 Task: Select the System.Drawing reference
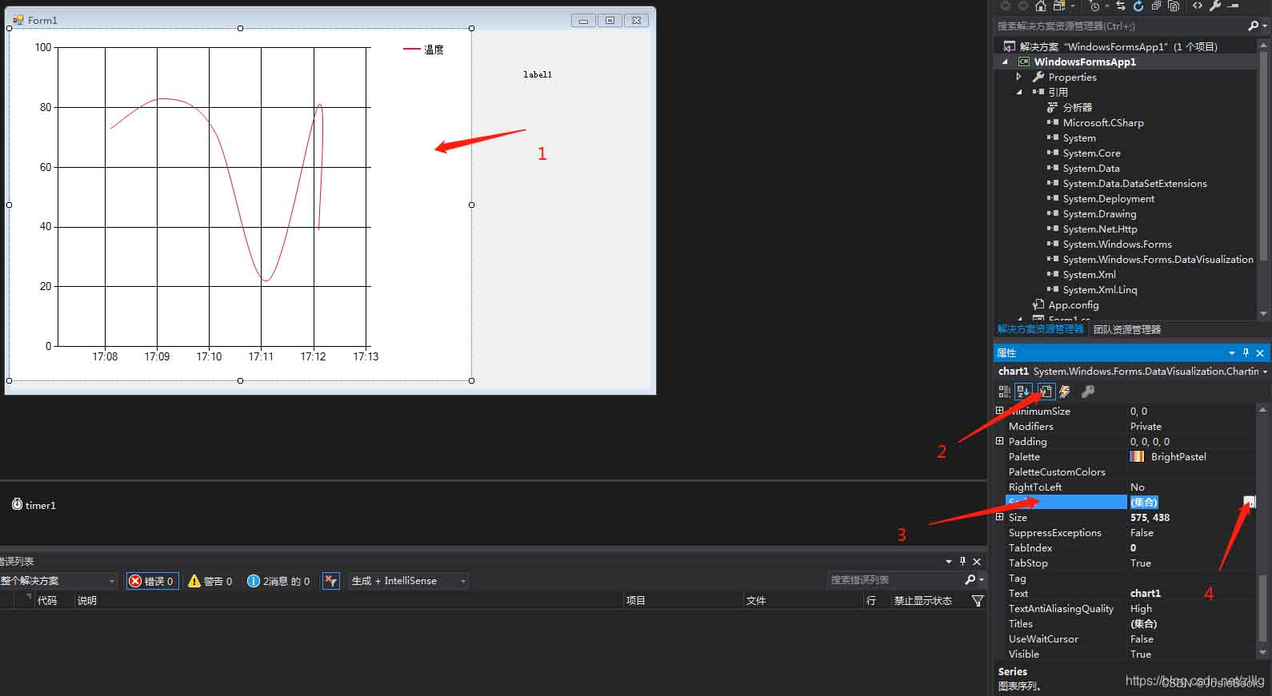(1099, 213)
